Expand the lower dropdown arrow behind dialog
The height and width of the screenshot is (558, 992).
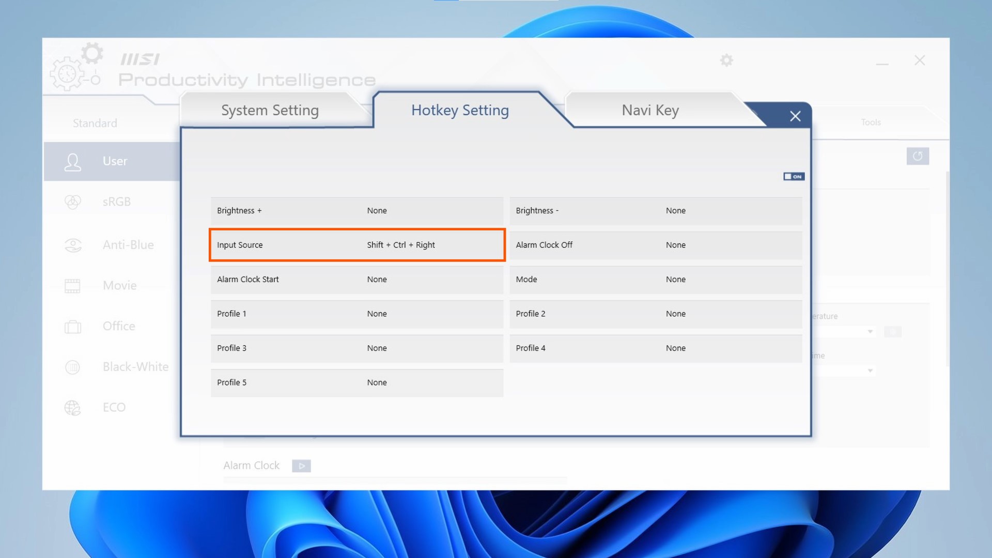[870, 371]
